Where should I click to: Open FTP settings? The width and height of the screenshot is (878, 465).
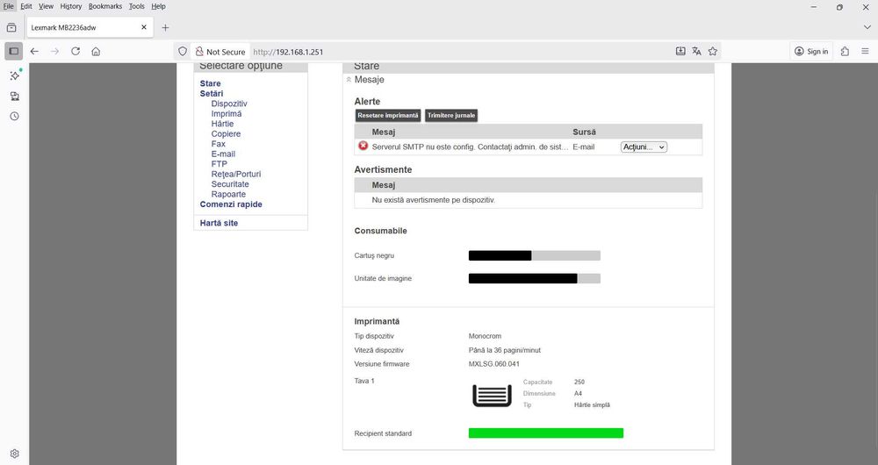click(219, 164)
